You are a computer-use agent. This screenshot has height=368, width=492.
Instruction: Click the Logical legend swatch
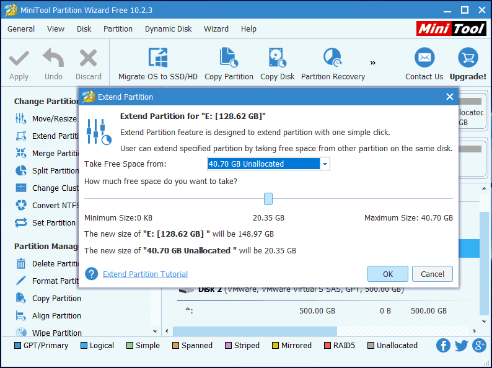pos(84,346)
